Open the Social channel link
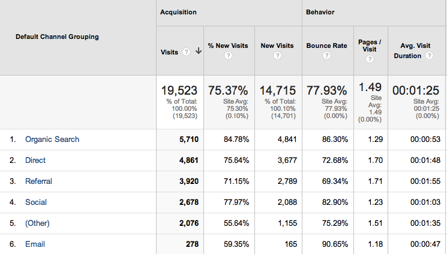 [36, 202]
